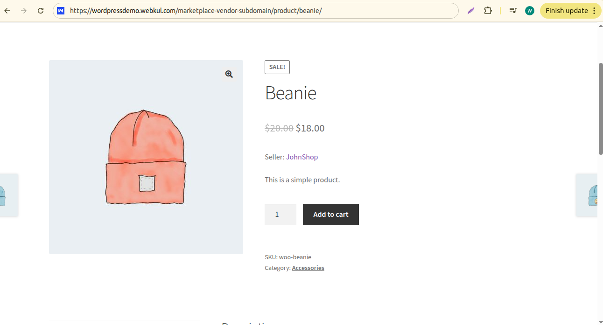This screenshot has width=603, height=325.
Task: Add the Beanie to cart
Action: [x=330, y=214]
